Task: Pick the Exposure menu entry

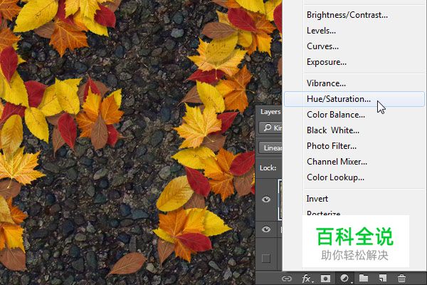Action: [x=327, y=62]
